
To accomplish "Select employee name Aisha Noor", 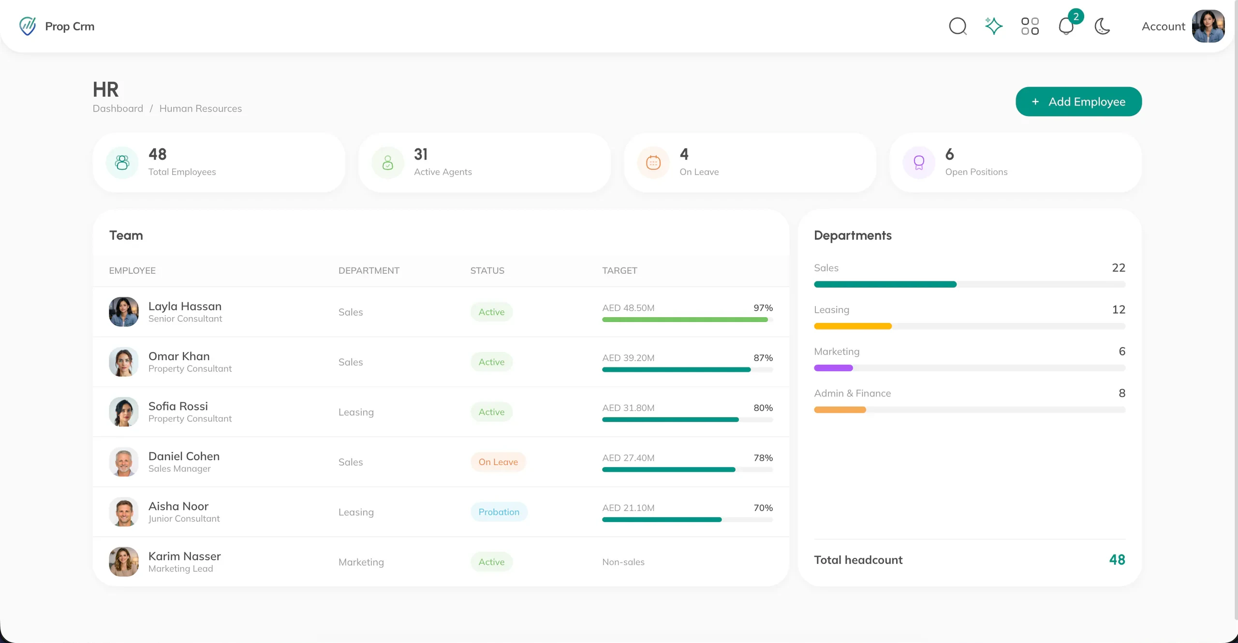I will point(178,506).
